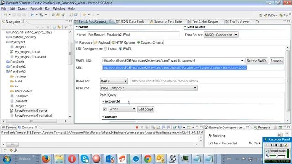
Task: Click the URL field with highlighted deposit URL
Action: (193, 68)
